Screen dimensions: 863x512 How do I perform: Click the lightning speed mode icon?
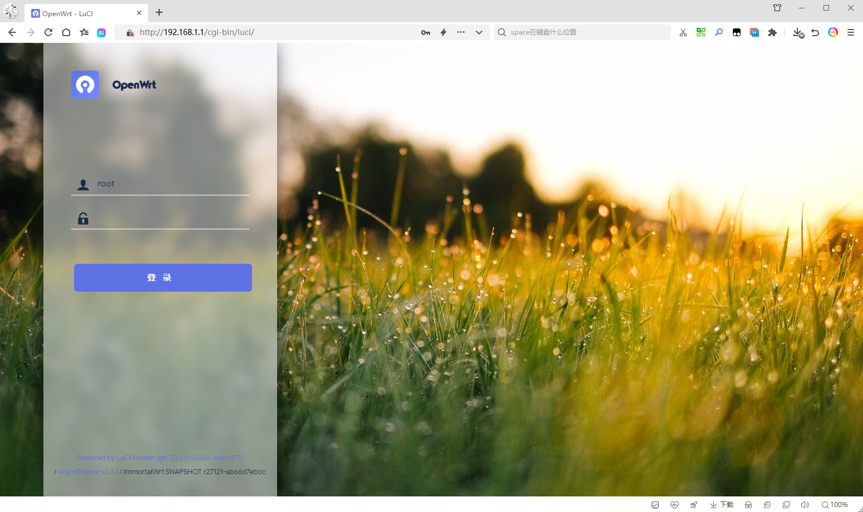[x=443, y=32]
